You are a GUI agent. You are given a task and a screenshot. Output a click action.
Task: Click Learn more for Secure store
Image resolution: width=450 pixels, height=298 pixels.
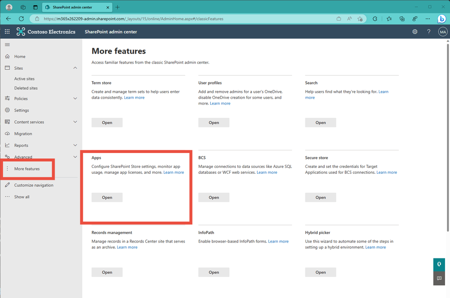click(387, 172)
